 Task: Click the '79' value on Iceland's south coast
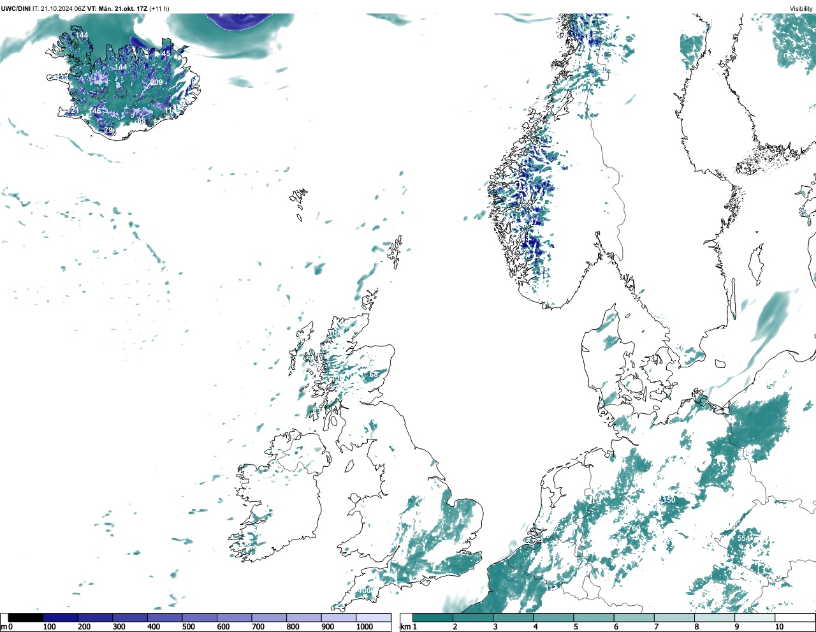(108, 130)
